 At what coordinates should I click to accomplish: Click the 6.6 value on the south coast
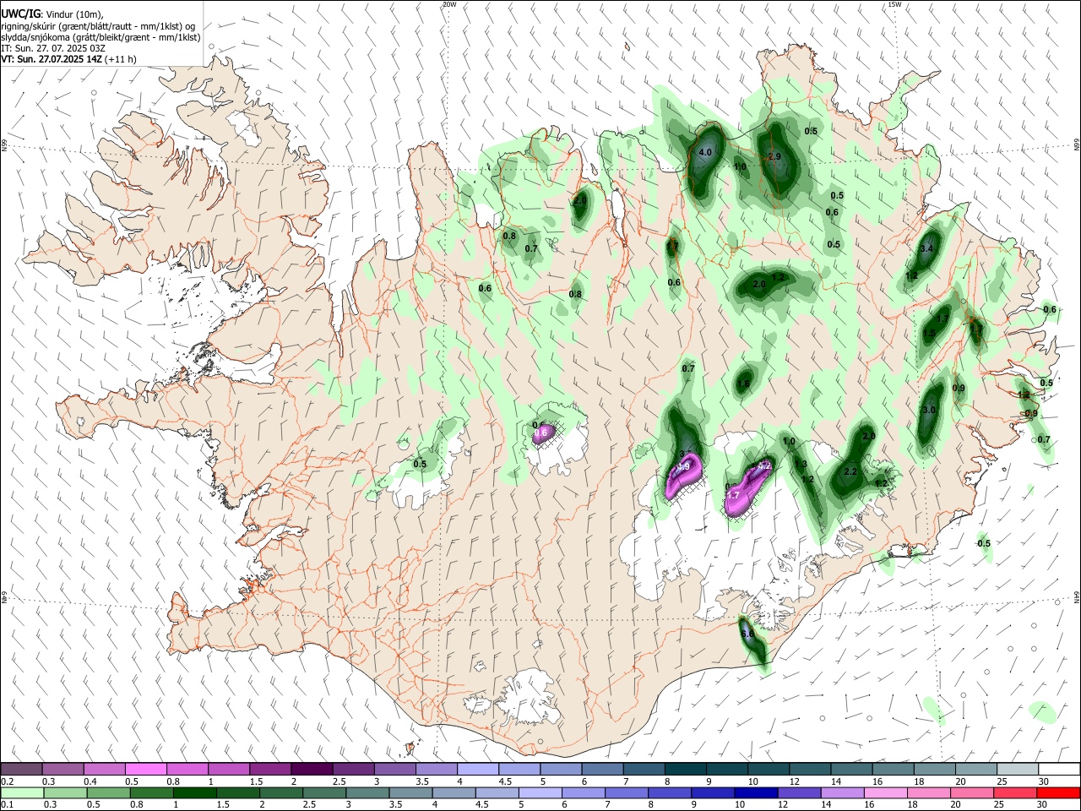747,634
